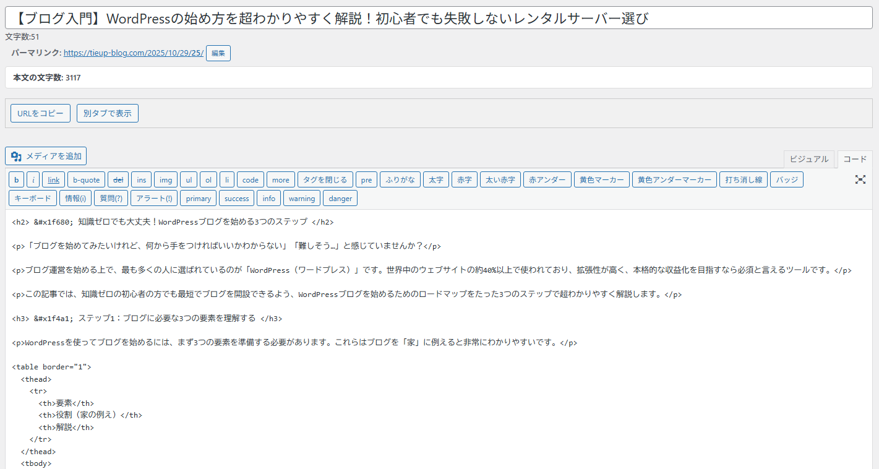The width and height of the screenshot is (879, 469).
Task: Apply 黄色マーカー yellow marker style
Action: tap(601, 180)
